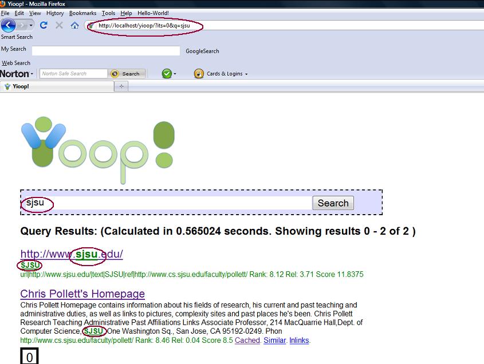Go to the Home page icon
484x364 pixels.
[x=74, y=25]
